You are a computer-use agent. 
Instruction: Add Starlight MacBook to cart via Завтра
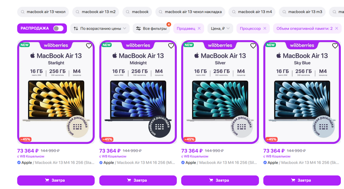click(x=56, y=180)
